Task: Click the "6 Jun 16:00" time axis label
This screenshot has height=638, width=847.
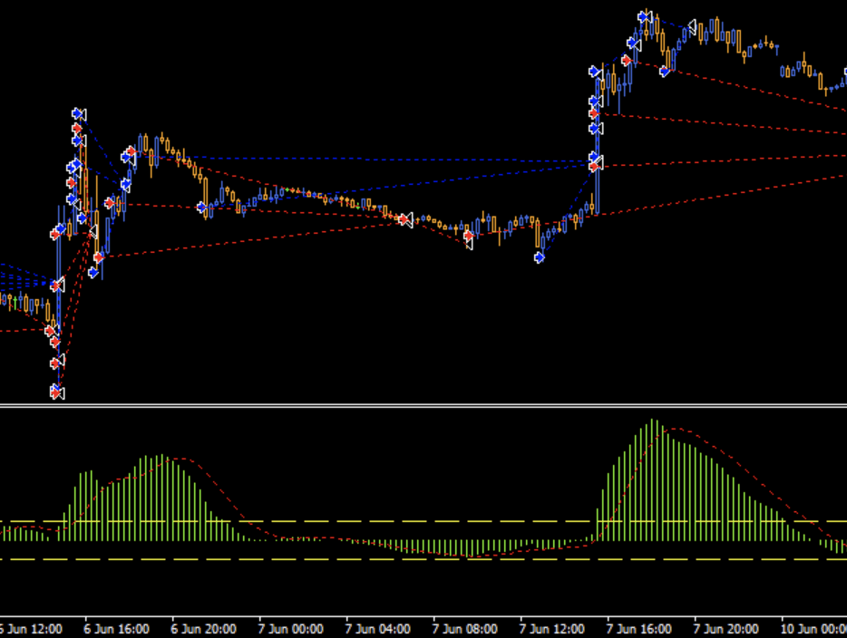Action: (x=118, y=628)
